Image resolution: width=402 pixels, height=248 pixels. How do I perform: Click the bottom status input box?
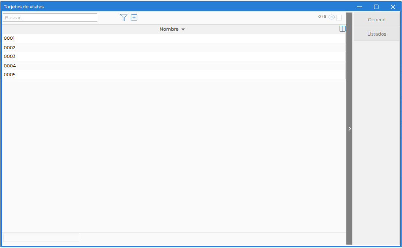coord(41,237)
